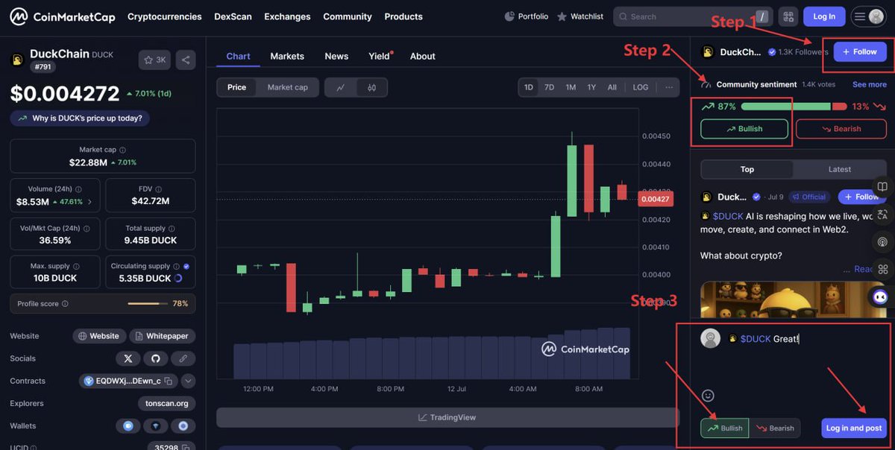The width and height of the screenshot is (895, 450).
Task: Select the 1M time range
Action: click(x=571, y=87)
